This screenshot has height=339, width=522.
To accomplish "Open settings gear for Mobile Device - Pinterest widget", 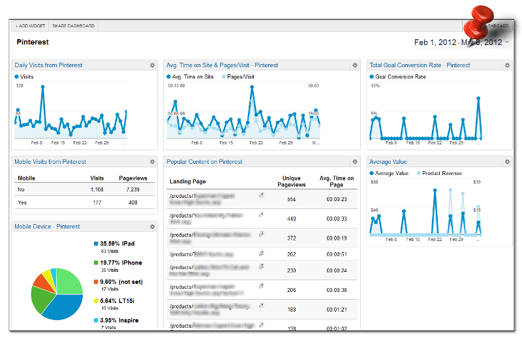I will [152, 227].
